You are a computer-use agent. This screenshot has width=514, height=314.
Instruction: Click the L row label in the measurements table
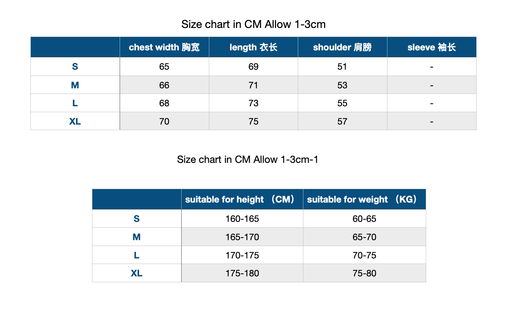75,103
